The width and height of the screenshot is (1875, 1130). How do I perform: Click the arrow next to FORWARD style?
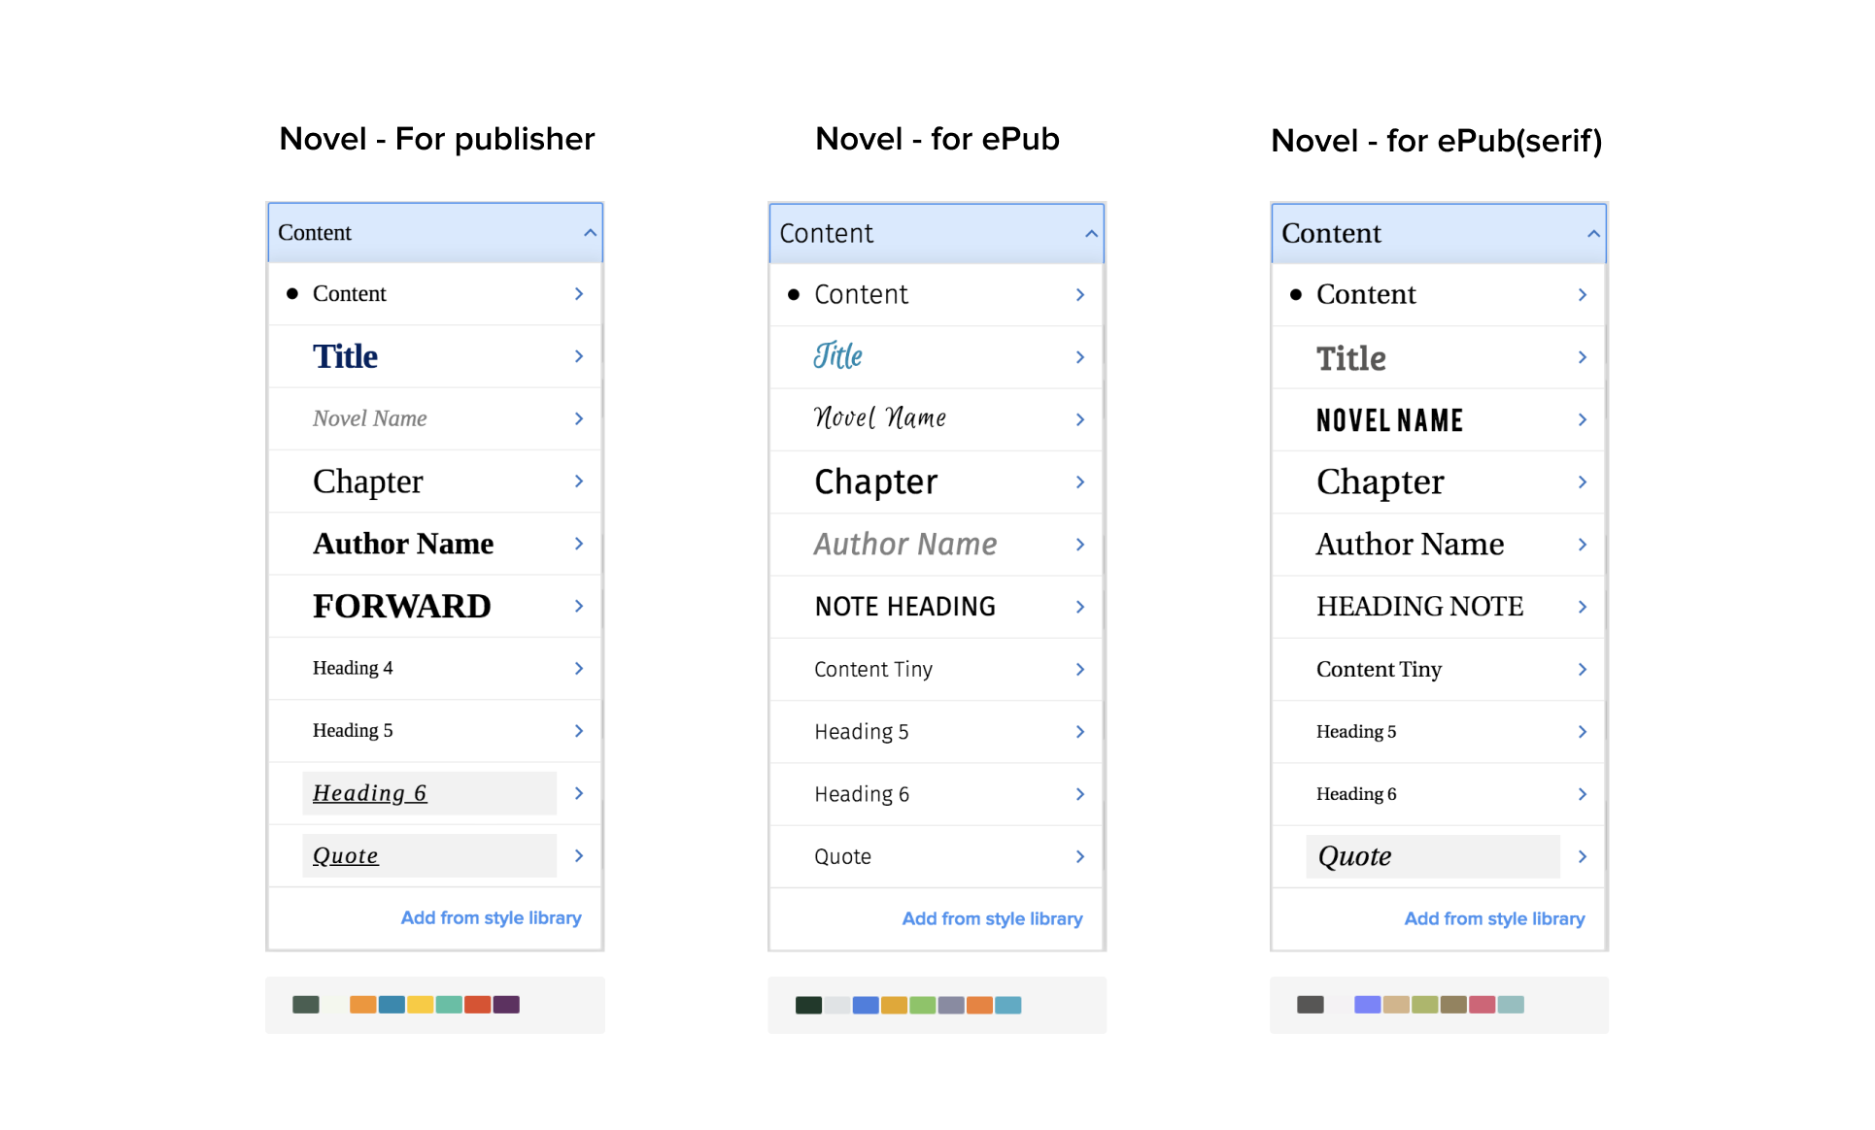(579, 606)
